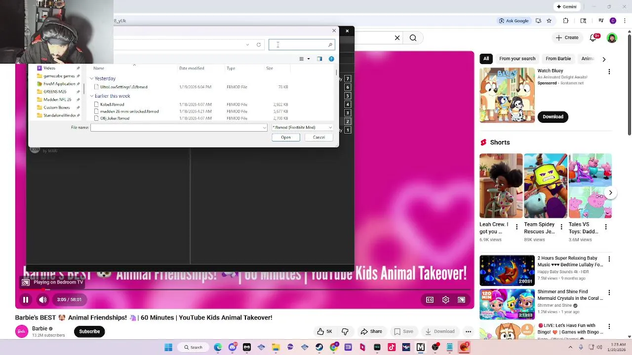Install app icon in address bar
The height and width of the screenshot is (355, 632).
pyautogui.click(x=538, y=21)
